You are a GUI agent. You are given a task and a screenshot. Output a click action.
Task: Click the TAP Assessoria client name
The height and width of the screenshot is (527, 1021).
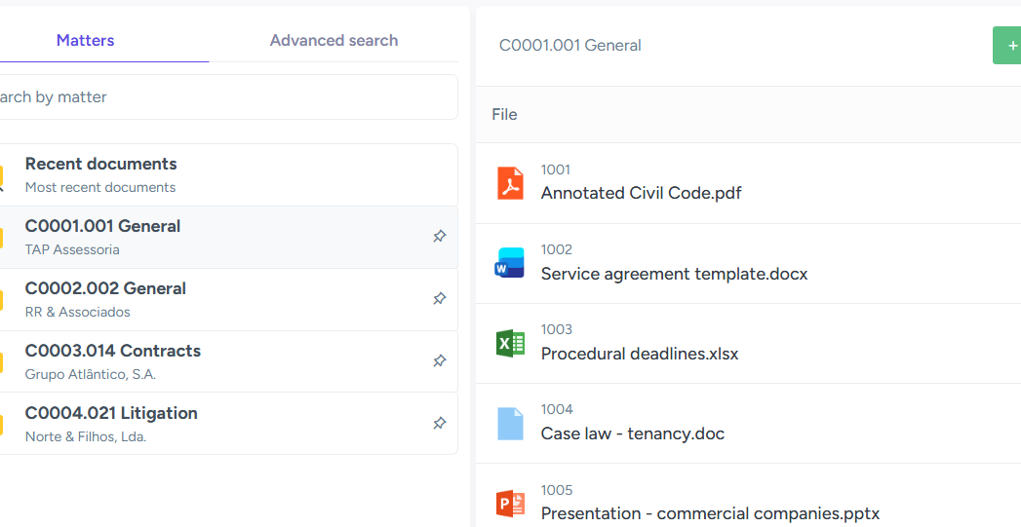[72, 249]
